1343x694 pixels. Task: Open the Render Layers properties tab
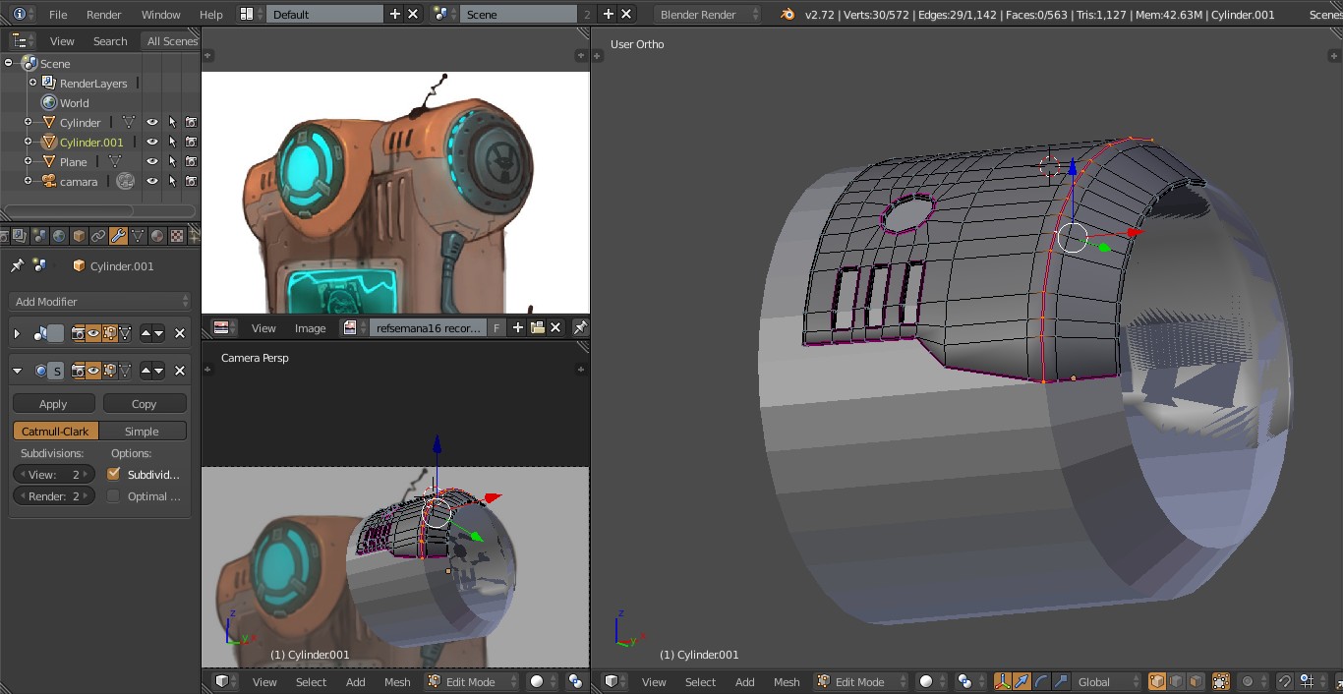click(x=20, y=236)
